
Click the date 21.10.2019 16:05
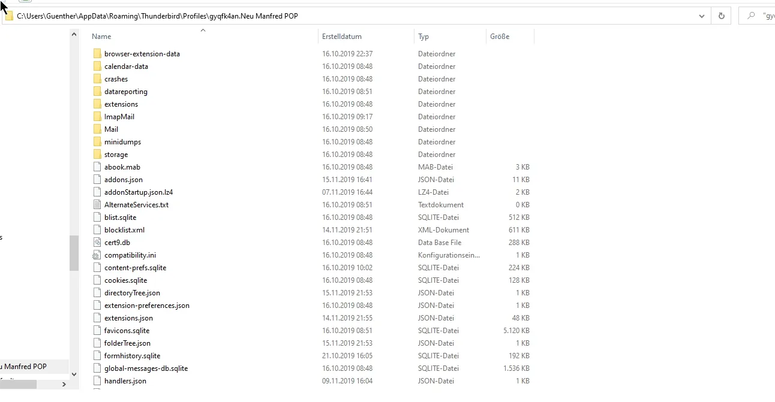(347, 356)
